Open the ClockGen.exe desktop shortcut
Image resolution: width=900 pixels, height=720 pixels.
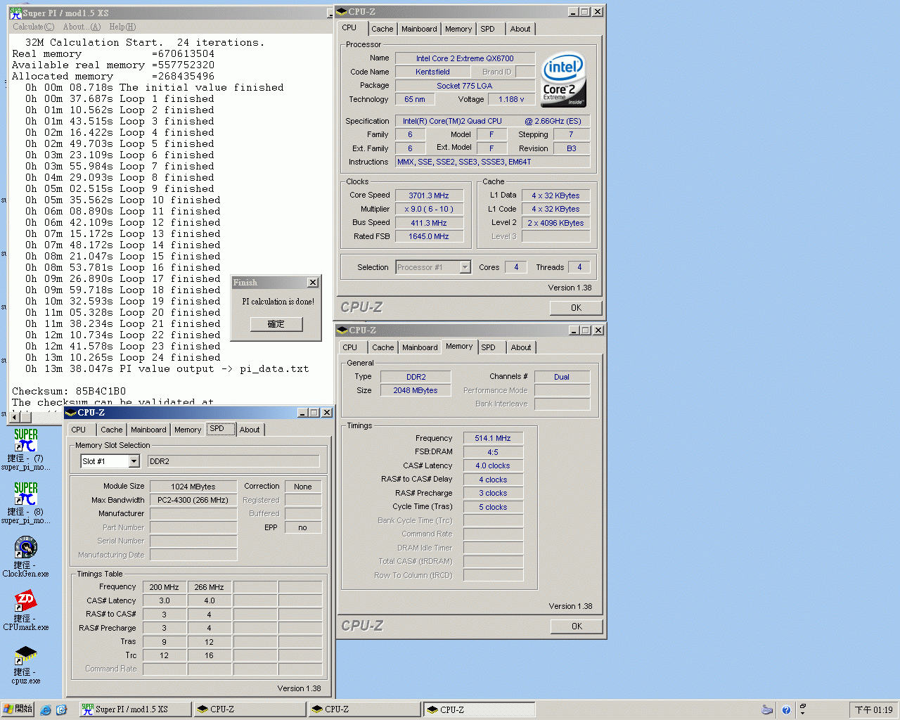tap(25, 556)
